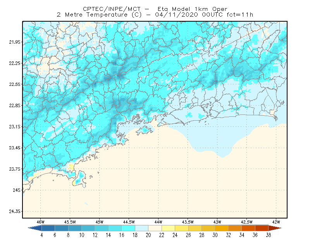This screenshot has width=310, height=239.
Task: Select the 23.4S latitude axis label
Action: tap(15, 148)
